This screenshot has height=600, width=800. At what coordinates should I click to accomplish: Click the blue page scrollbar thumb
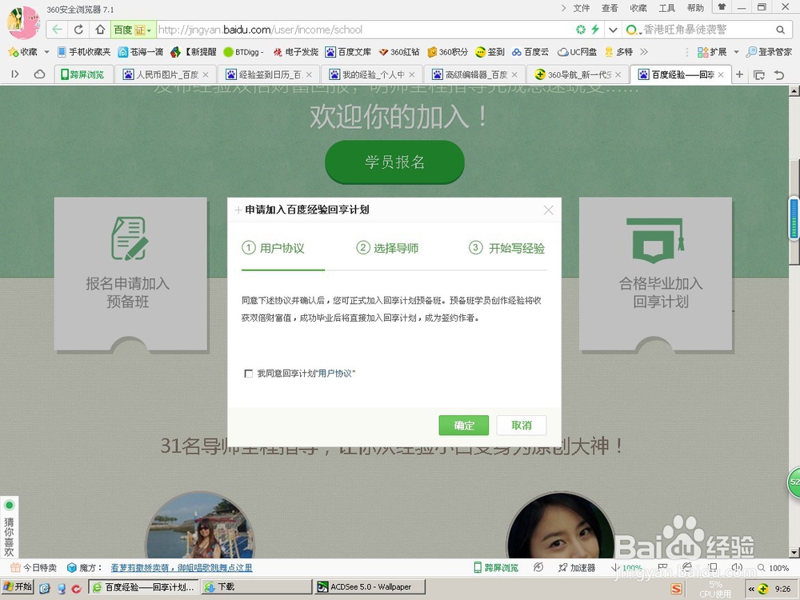pos(794,218)
